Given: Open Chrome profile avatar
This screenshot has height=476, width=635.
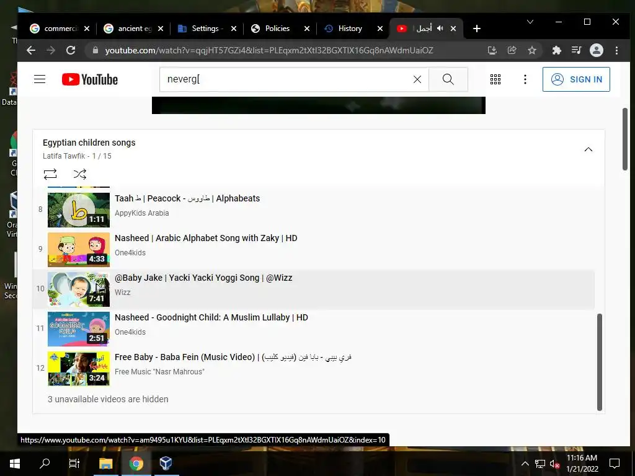Looking at the screenshot, I should click(596, 50).
